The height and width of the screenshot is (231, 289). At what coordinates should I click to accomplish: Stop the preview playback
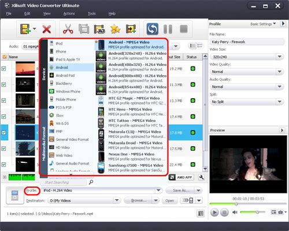(x=224, y=213)
